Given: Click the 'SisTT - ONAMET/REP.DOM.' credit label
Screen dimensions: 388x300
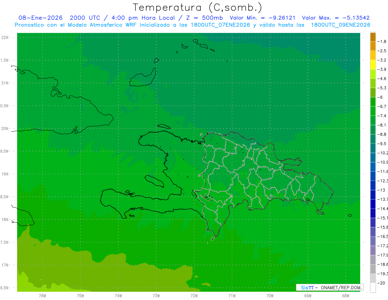Looking at the screenshot, I should click(329, 287).
